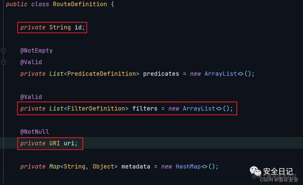The image size is (303, 185).
Task: Toggle the fold marker beside @Valid
Action: coord(3,62)
